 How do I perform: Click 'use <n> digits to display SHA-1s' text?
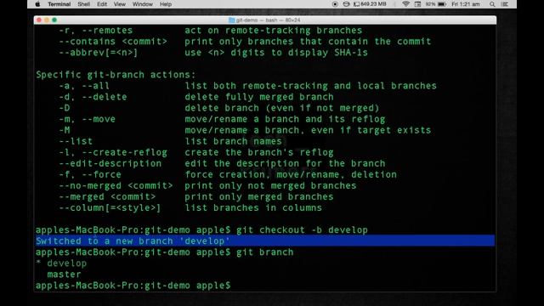276,53
